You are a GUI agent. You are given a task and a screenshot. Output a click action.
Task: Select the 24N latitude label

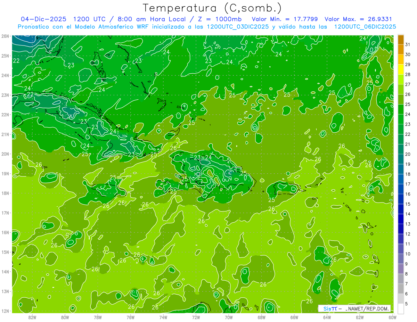(x=5, y=75)
